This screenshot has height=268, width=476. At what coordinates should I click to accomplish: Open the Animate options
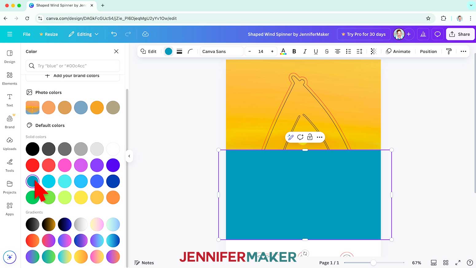point(398,51)
